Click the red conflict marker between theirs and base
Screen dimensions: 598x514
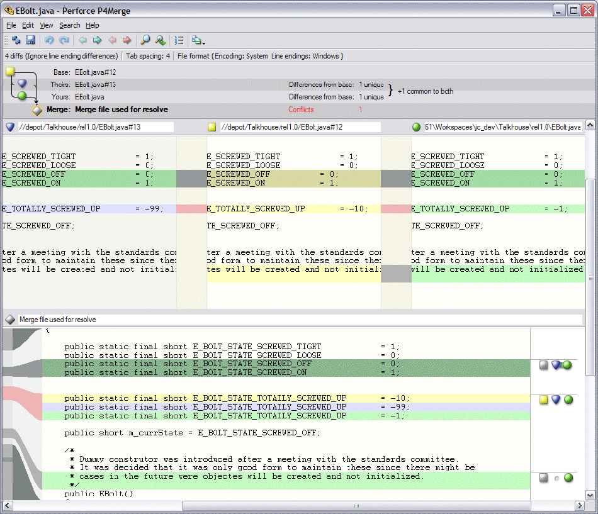pos(191,209)
